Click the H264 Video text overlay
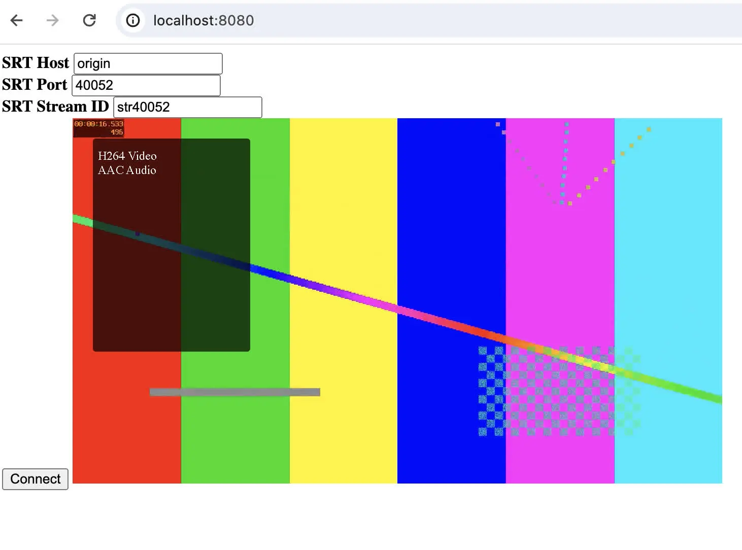The height and width of the screenshot is (550, 742). click(127, 156)
